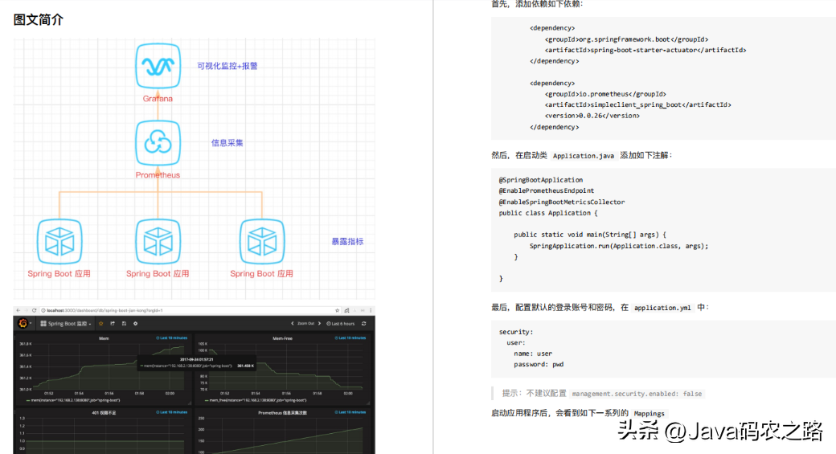
Task: Click the refresh dashboard icon
Action: point(363,324)
